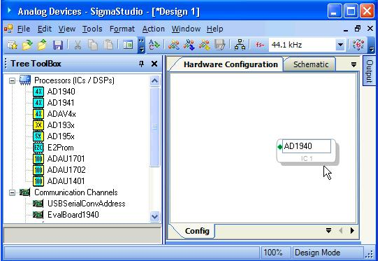Collapse the Communication Channels node
The height and width of the screenshot is (261, 380).
(x=12, y=192)
